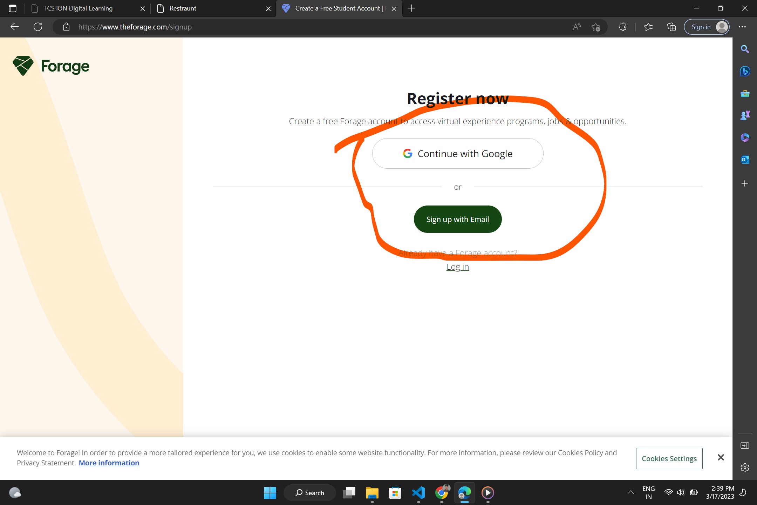Open the Log in link
757x505 pixels.
458,267
